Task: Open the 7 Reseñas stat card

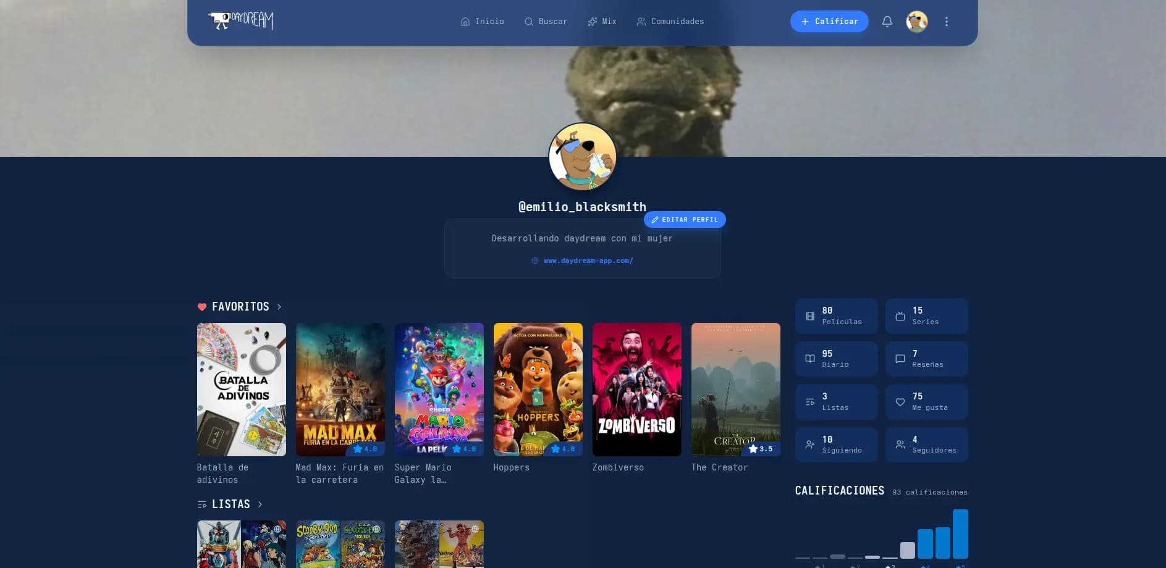Action: click(927, 359)
